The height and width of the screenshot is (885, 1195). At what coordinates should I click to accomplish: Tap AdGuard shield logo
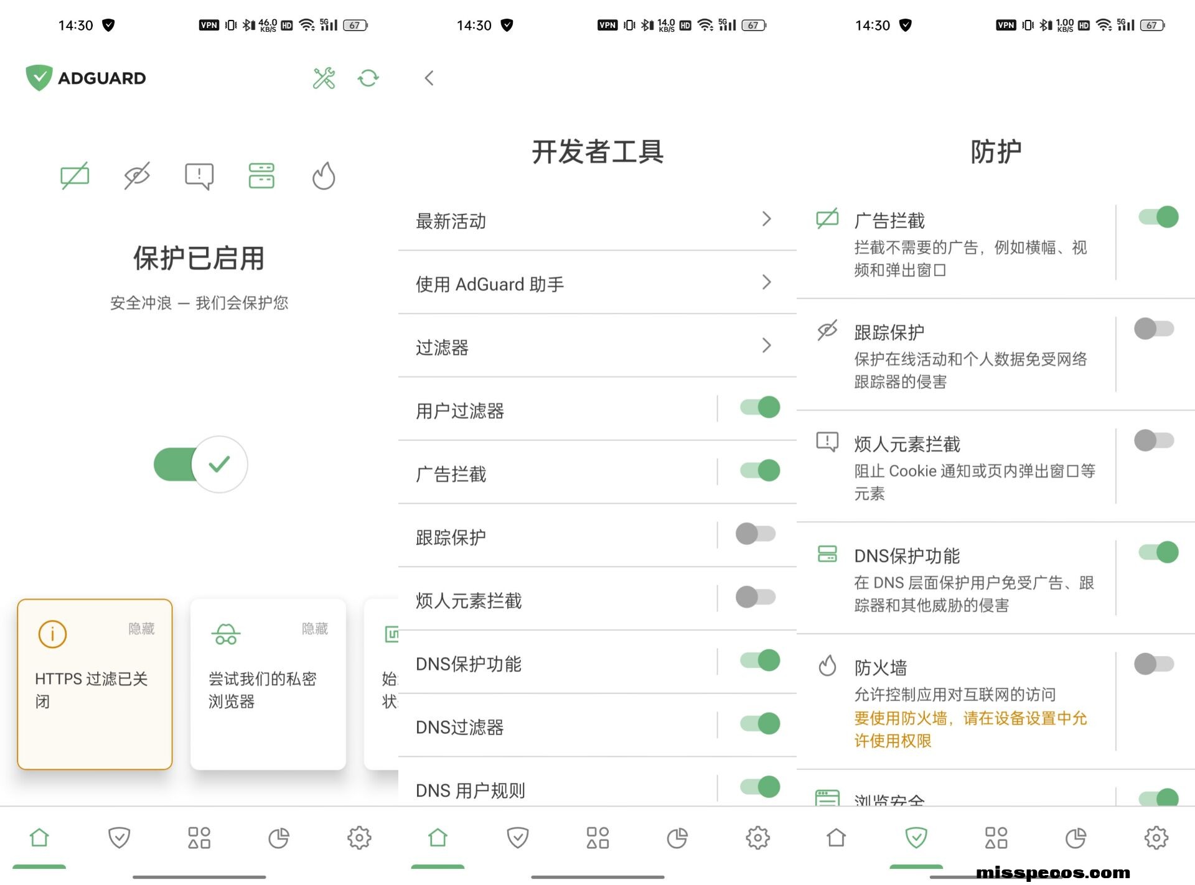pyautogui.click(x=39, y=78)
